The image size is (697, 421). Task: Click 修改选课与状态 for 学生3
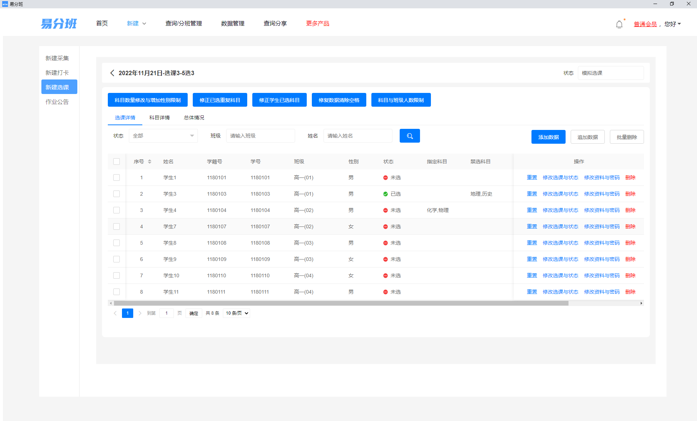[x=561, y=194]
